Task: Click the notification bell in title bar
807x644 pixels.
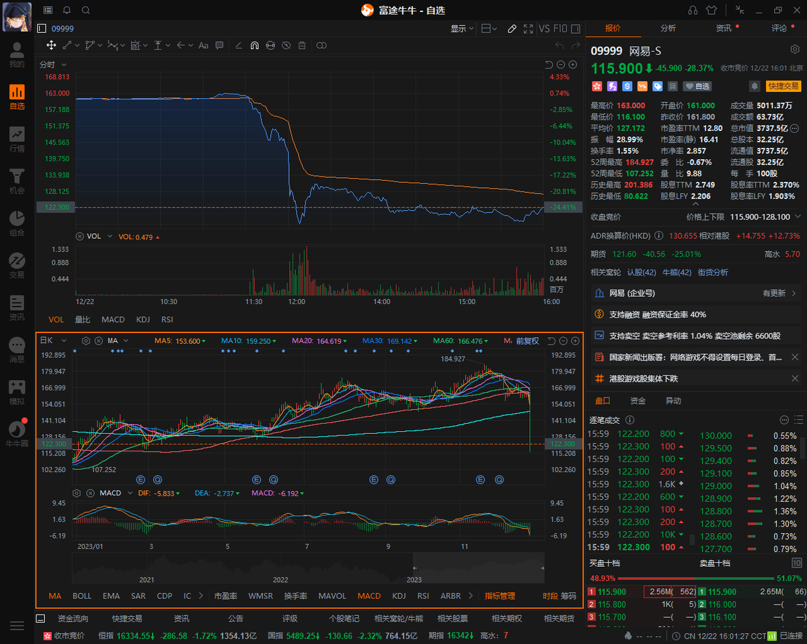Action: tap(67, 10)
